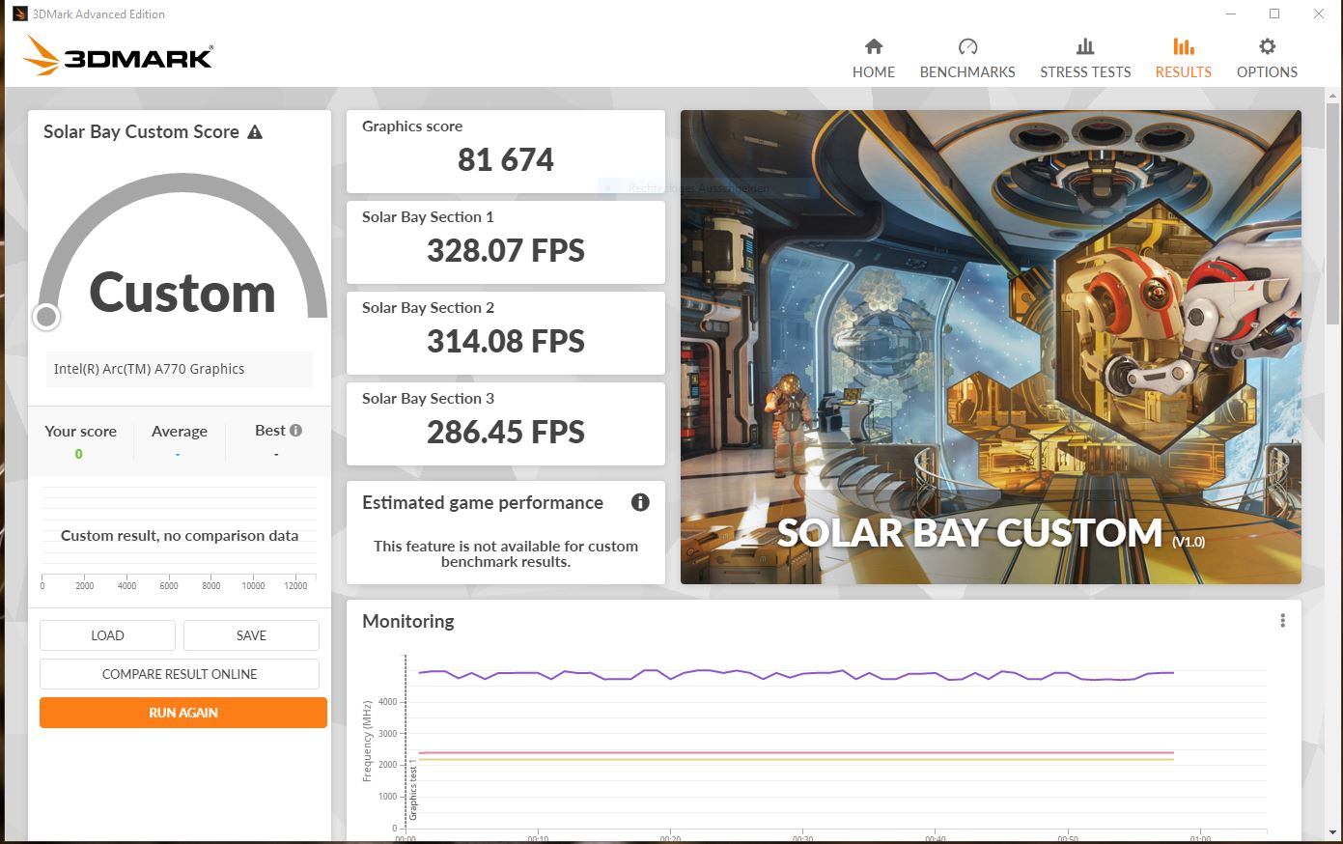
Task: Click 'Custom result, no comparison data' text
Action: tap(180, 535)
